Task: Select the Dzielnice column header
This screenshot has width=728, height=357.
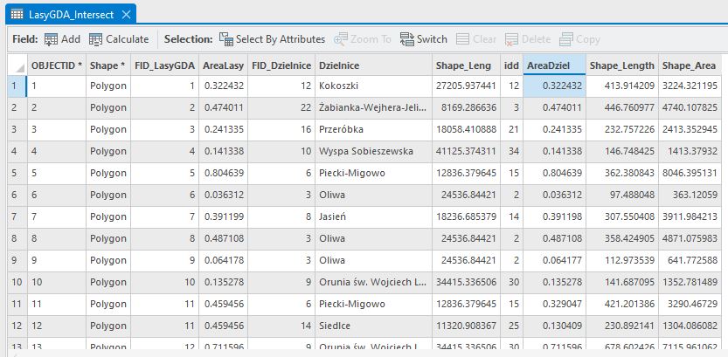Action: [372, 65]
